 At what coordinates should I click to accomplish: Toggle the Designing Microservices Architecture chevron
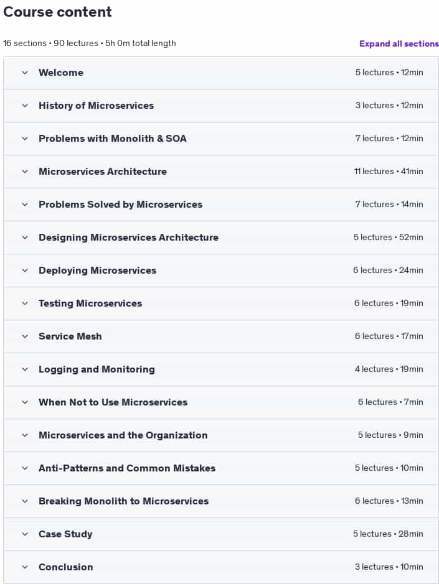click(x=25, y=238)
